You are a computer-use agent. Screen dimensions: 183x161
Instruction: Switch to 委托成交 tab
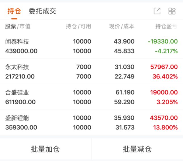[x=43, y=11]
